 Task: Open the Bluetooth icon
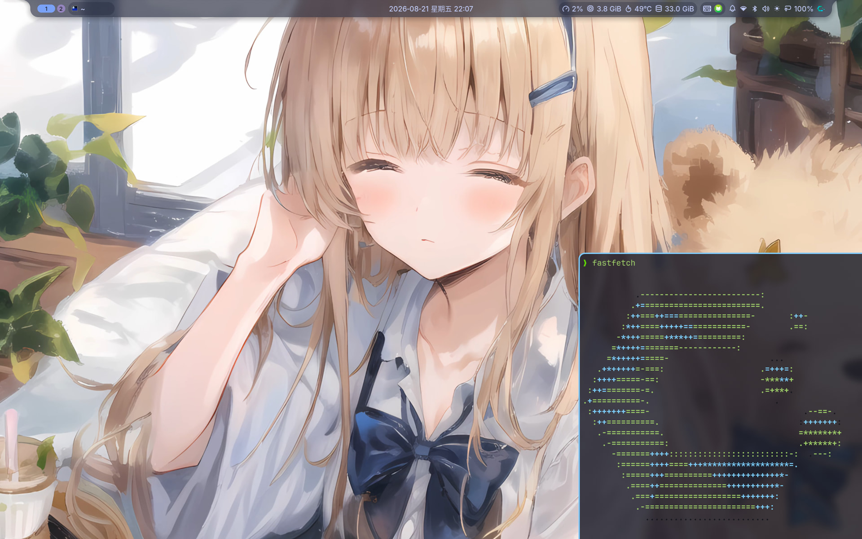755,9
